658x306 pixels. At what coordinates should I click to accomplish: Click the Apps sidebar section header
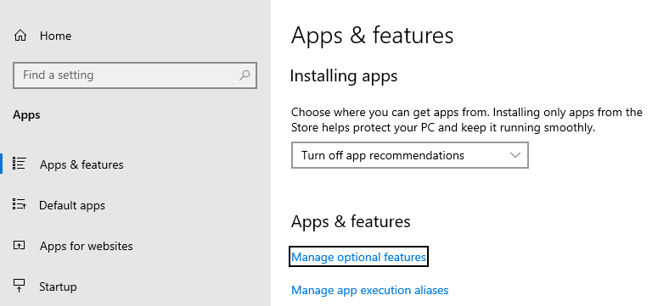tap(26, 115)
